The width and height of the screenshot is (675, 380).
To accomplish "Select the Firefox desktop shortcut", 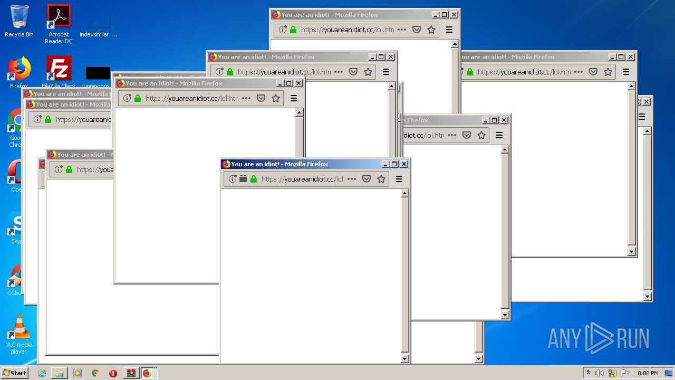I will tap(19, 73).
